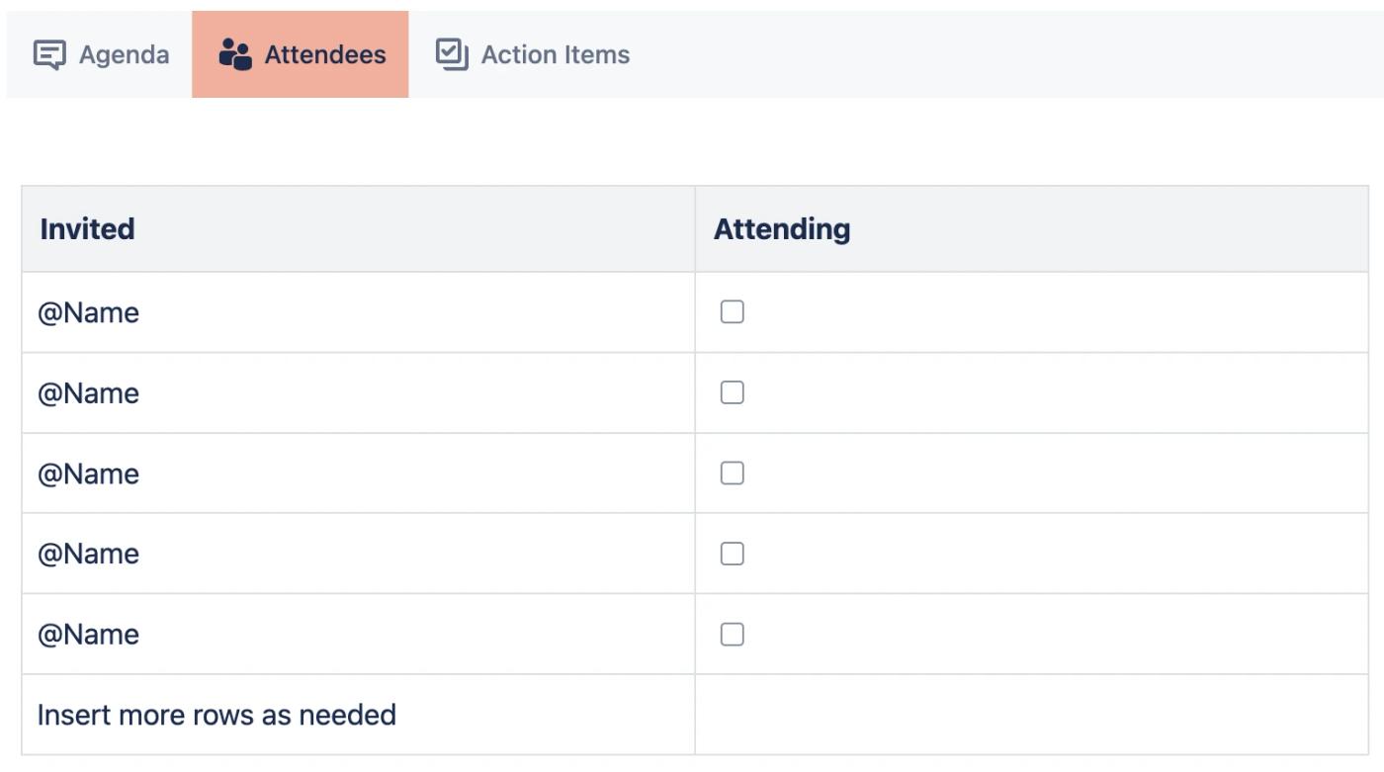Click the "Insert more rows as needed" text
Viewport: 1384px width, 772px height.
point(216,715)
